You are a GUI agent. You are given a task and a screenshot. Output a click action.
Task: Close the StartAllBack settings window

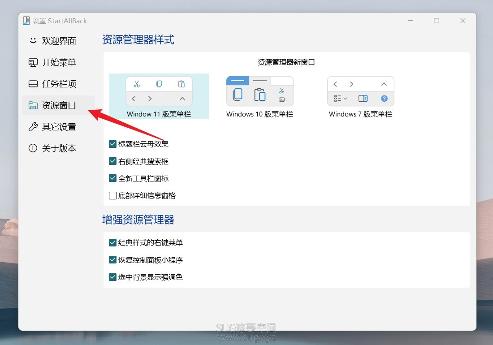point(463,21)
